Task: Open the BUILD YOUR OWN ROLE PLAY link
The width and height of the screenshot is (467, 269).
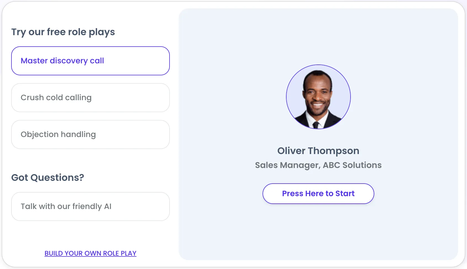Action: (90, 253)
